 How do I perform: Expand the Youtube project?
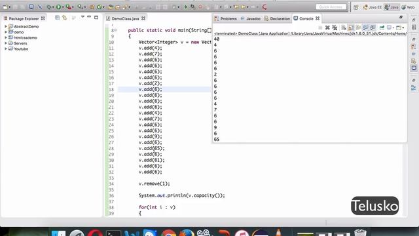[x=6, y=49]
